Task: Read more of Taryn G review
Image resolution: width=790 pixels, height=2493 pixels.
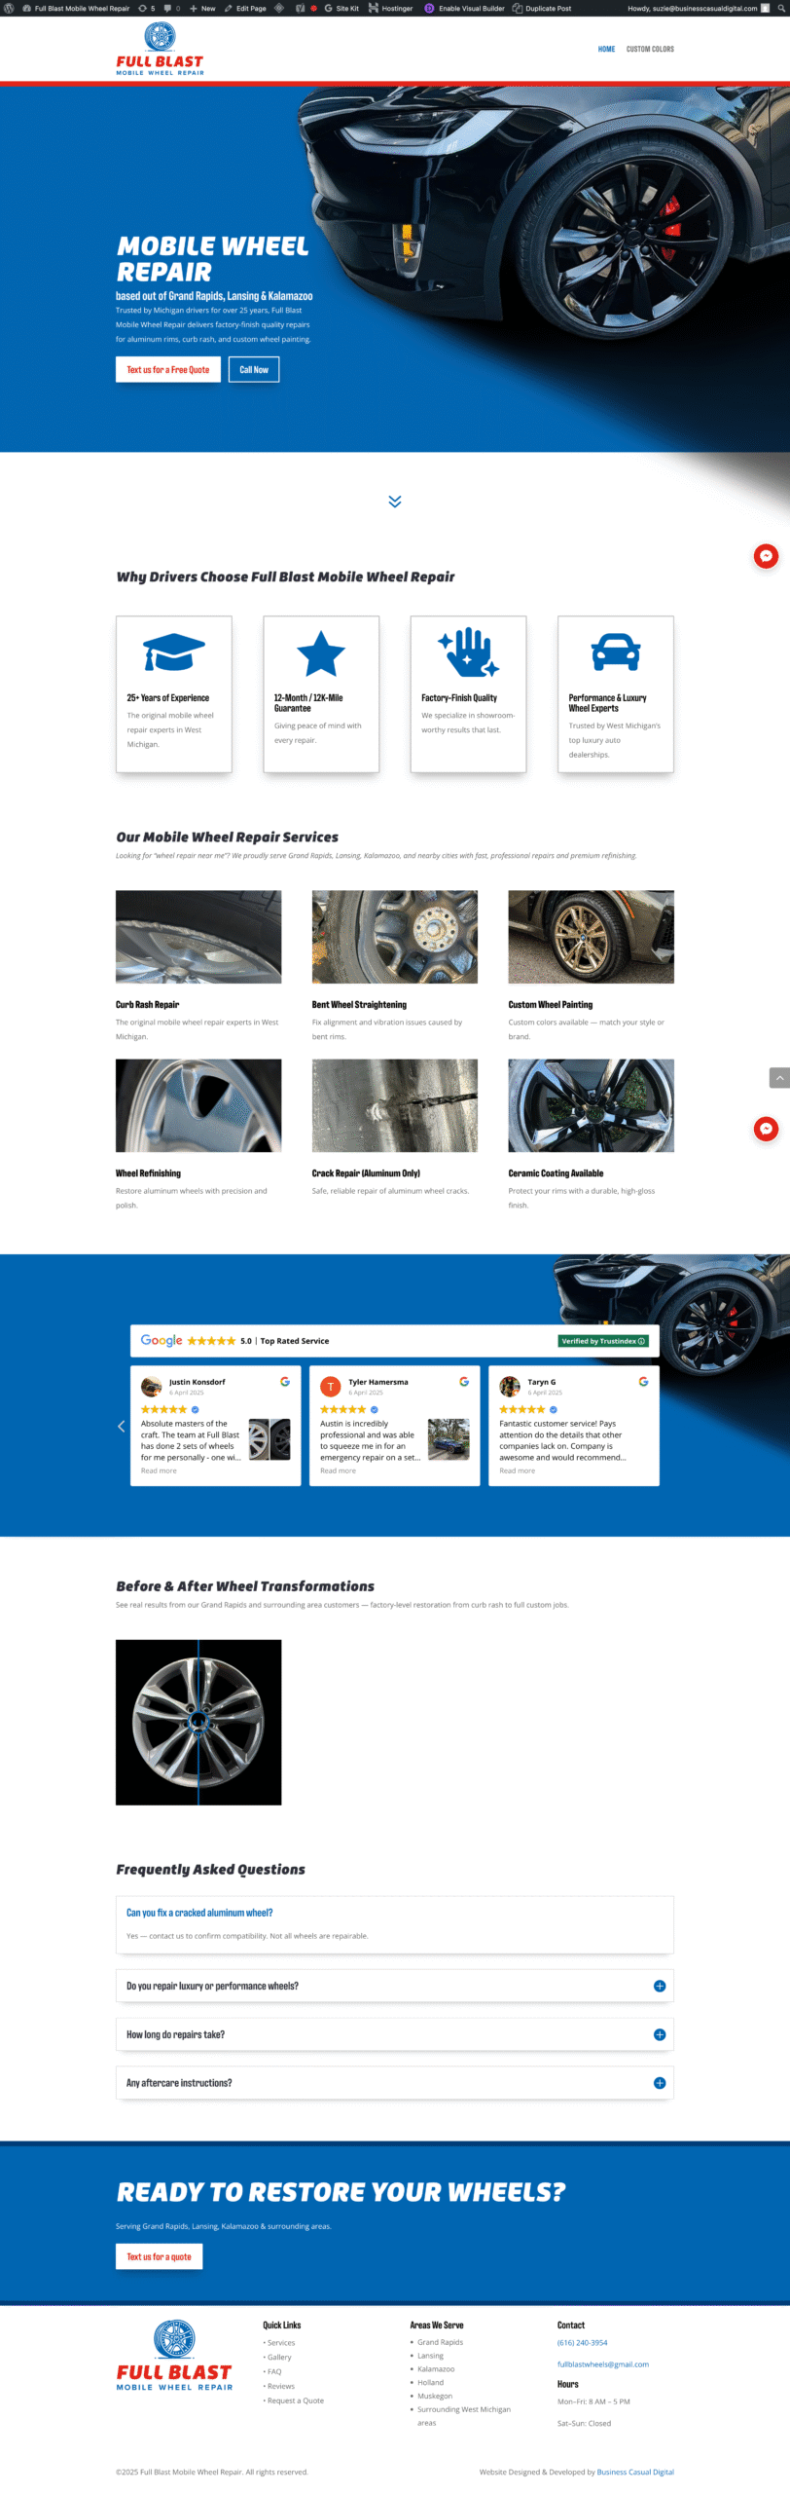Action: coord(517,1471)
